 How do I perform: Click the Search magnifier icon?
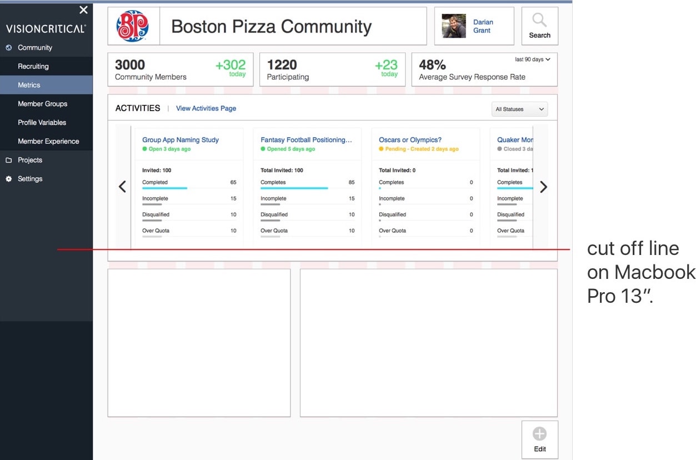[x=539, y=21]
